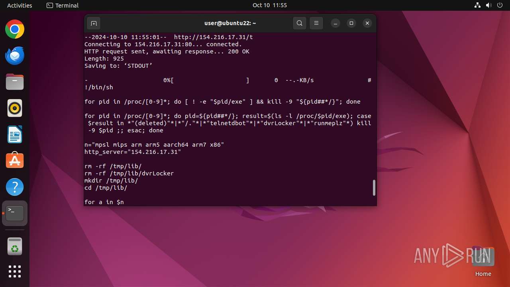Minimize the Terminal window
510x287 pixels.
[x=335, y=23]
